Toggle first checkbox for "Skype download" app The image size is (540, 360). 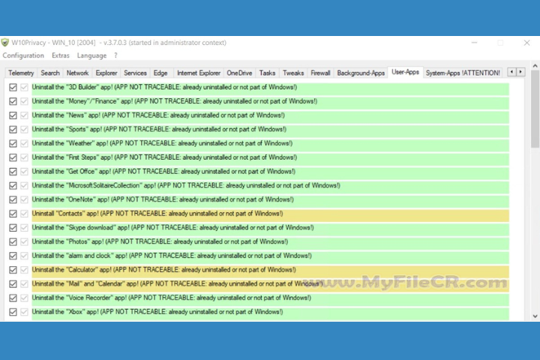click(13, 228)
